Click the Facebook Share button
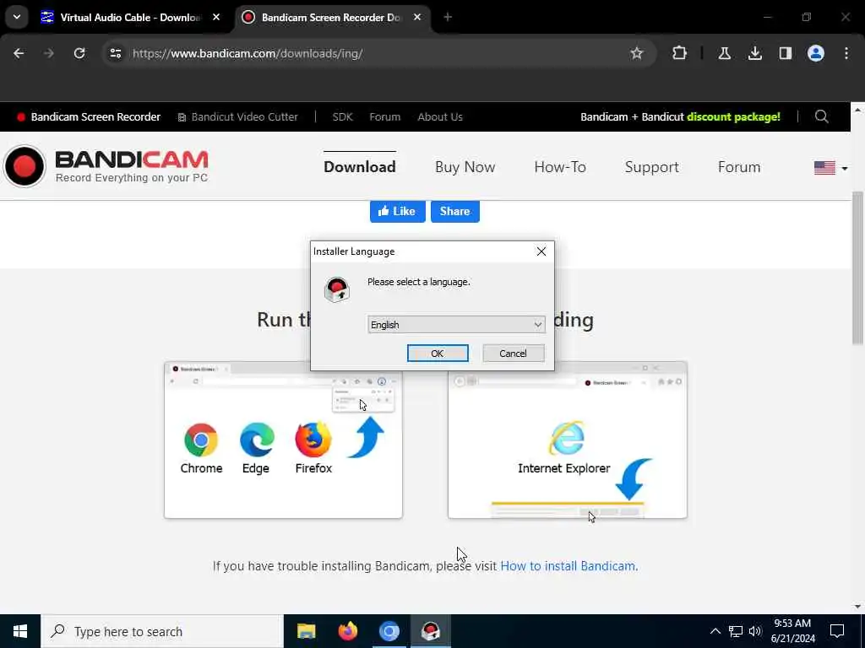The height and width of the screenshot is (648, 865). click(x=455, y=211)
